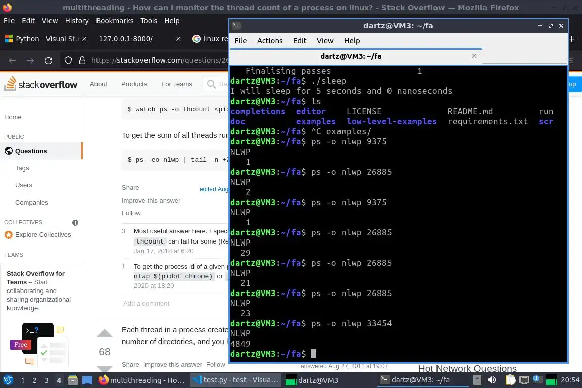Image resolution: width=582 pixels, height=388 pixels.
Task: Click the tracking protection shield icon
Action: (x=68, y=60)
